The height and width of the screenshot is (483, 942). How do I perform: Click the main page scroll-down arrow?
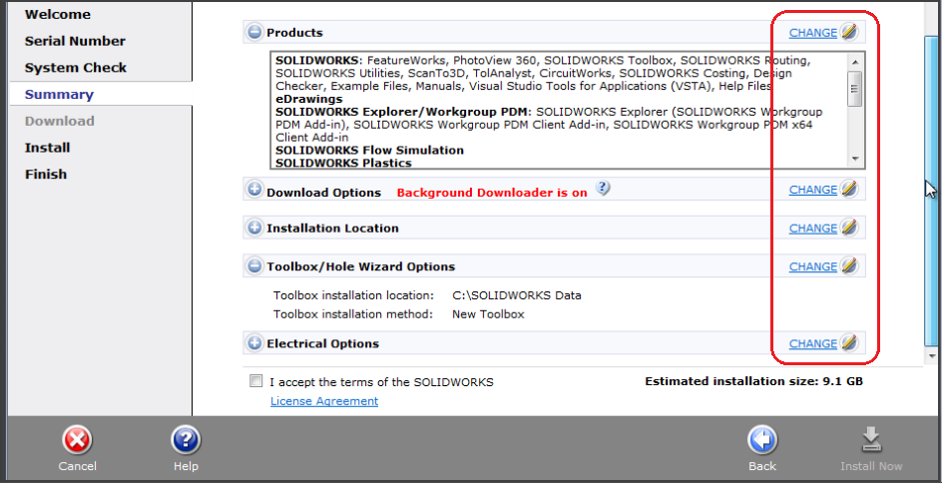tap(932, 356)
